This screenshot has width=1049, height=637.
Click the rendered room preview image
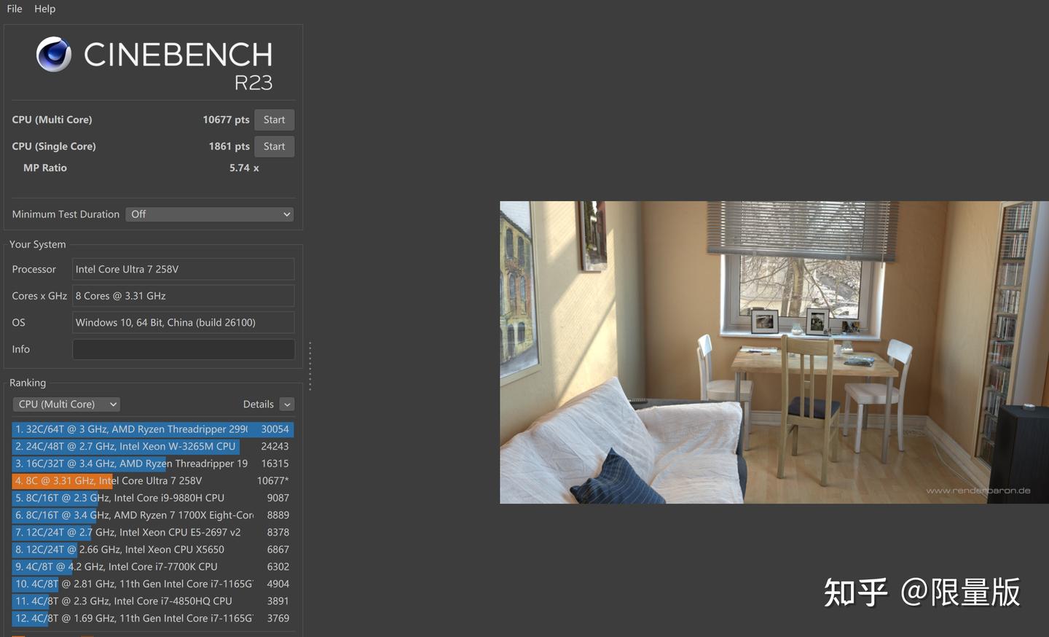point(774,352)
